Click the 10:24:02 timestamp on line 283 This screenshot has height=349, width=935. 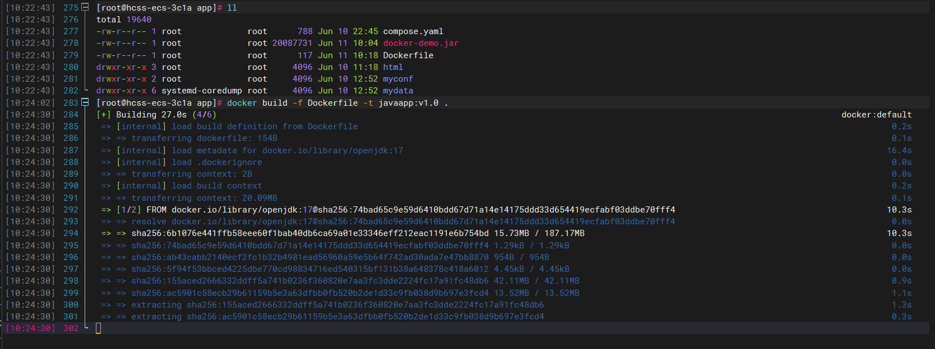click(30, 103)
